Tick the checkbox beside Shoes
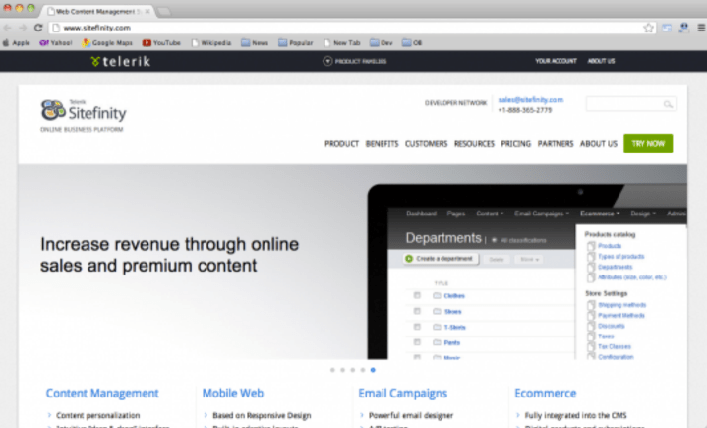707x428 pixels. [417, 311]
